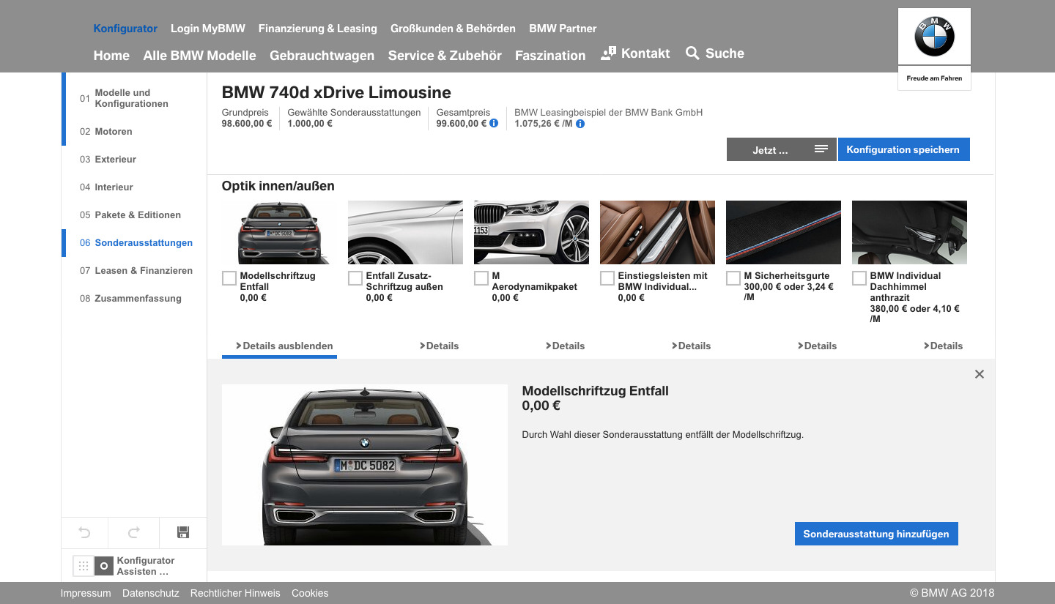Click the BMW logo
The width and height of the screenshot is (1055, 604).
pyautogui.click(x=934, y=37)
